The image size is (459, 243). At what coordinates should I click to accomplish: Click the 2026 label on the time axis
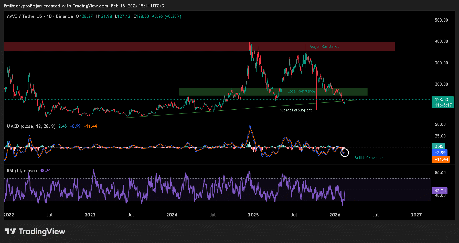click(335, 215)
